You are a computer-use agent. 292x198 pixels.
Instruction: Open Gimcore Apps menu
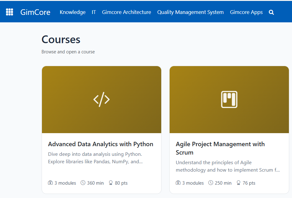(246, 12)
